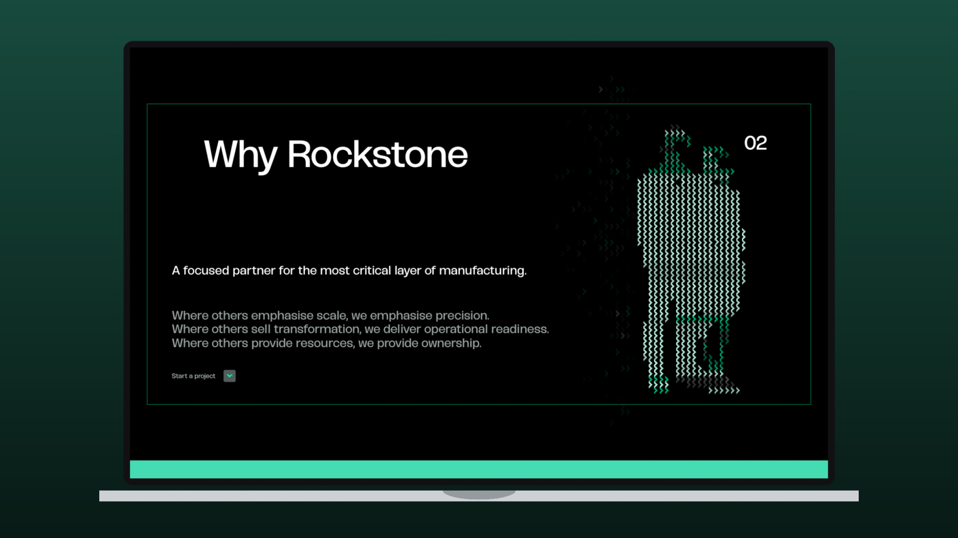Screen dimensions: 958x538
Task: Click the chevron-pattern figure illustration
Action: [691, 260]
